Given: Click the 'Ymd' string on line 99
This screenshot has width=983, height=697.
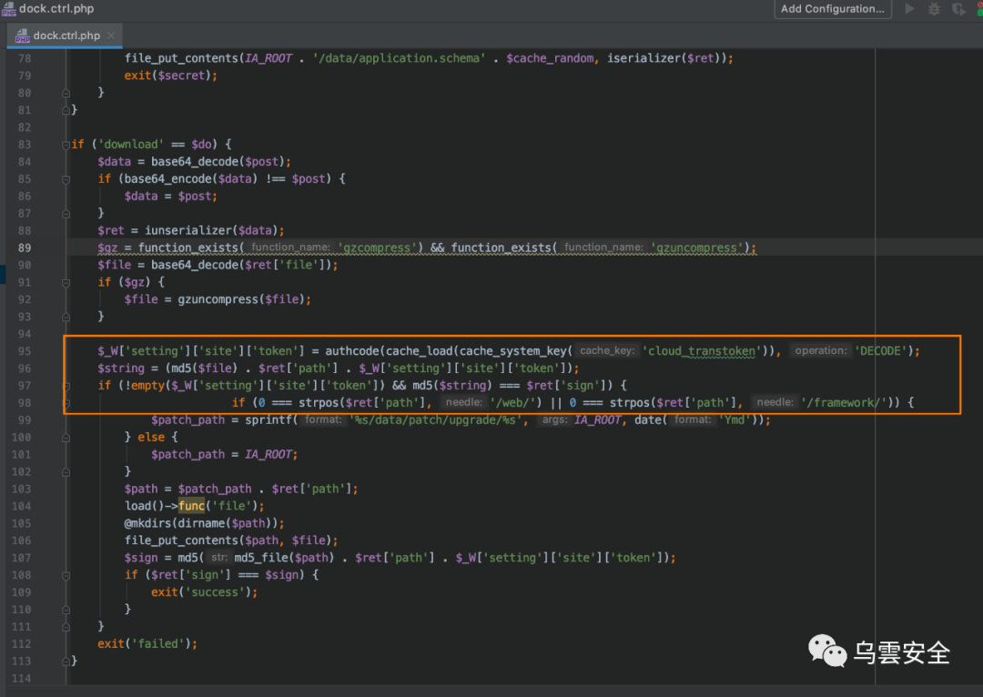Looking at the screenshot, I should (735, 420).
